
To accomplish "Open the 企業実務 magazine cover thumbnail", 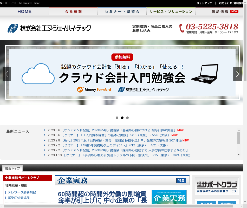I will tap(169, 197).
